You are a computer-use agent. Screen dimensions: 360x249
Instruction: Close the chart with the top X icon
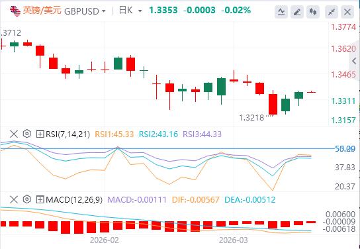(x=347, y=12)
